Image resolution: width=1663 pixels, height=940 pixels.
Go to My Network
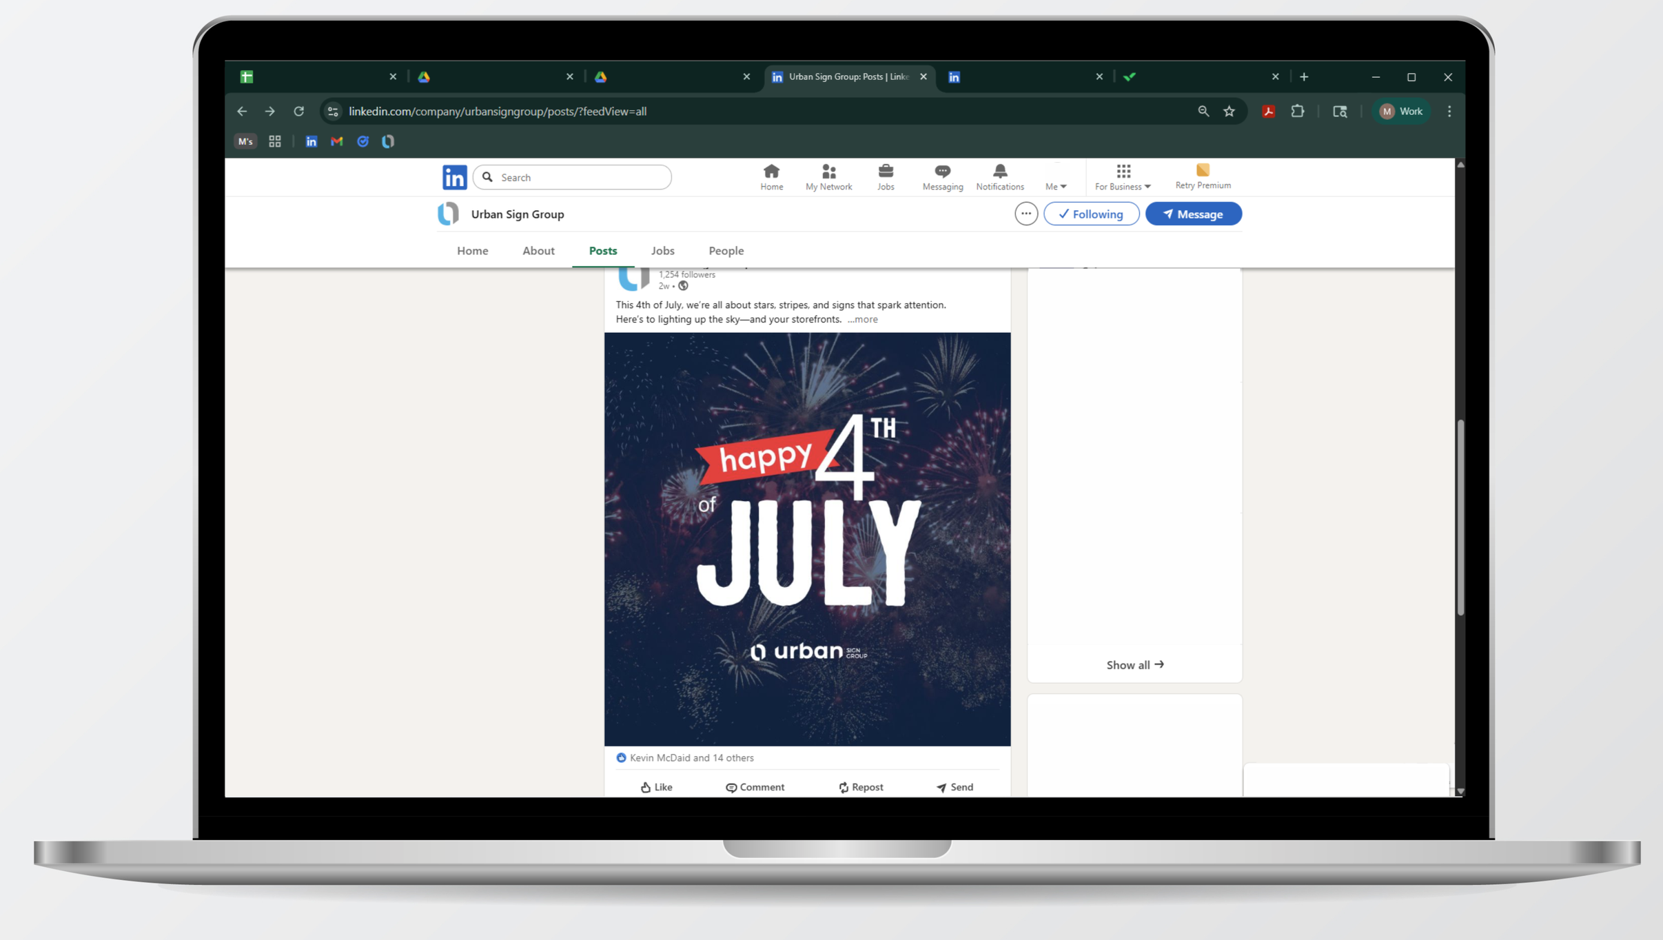[828, 176]
